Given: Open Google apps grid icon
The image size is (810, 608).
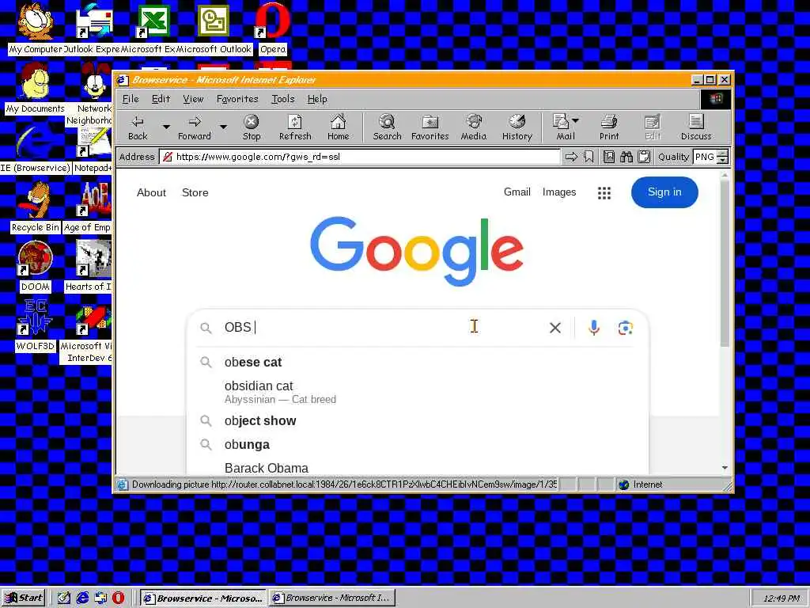Looking at the screenshot, I should click(604, 193).
